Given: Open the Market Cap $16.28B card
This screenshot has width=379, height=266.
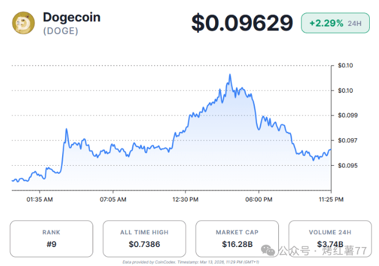Looking at the screenshot, I should [x=237, y=238].
